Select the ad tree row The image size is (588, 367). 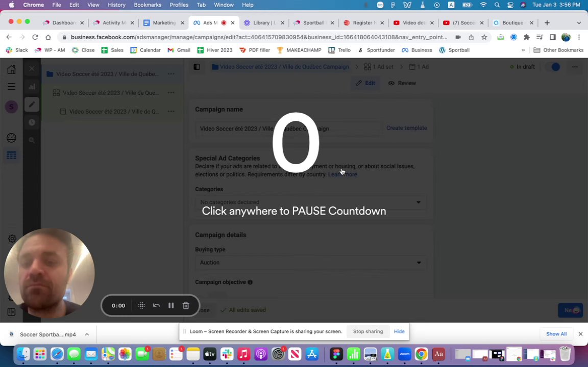[x=112, y=111]
